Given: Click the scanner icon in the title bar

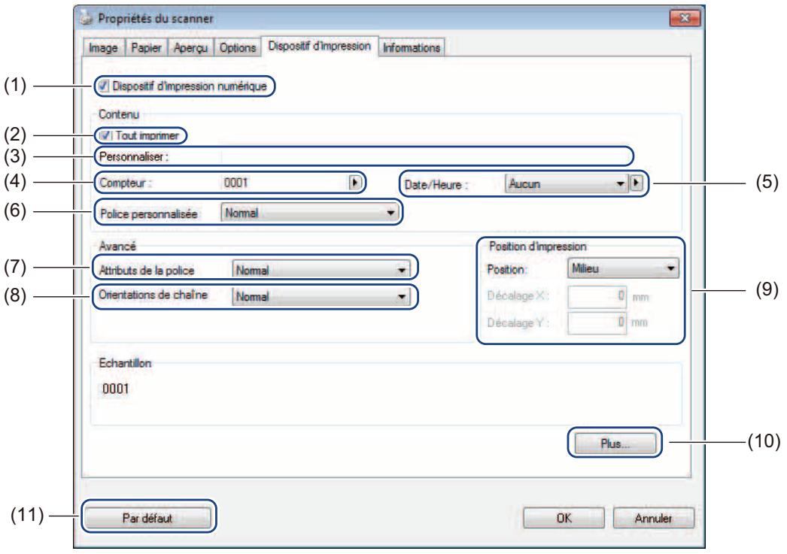Looking at the screenshot, I should [87, 19].
